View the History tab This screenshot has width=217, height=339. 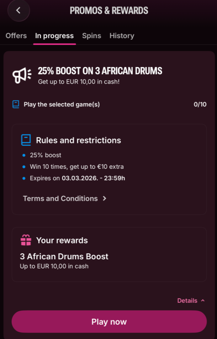(122, 36)
